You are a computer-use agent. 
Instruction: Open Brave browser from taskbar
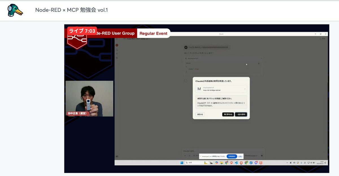click(x=231, y=163)
